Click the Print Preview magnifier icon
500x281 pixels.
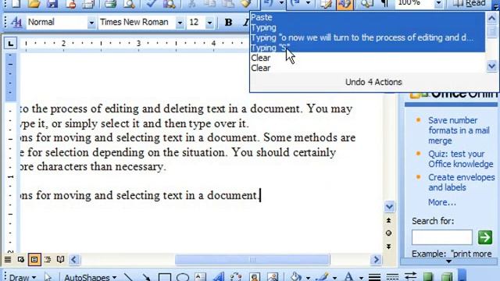click(129, 3)
